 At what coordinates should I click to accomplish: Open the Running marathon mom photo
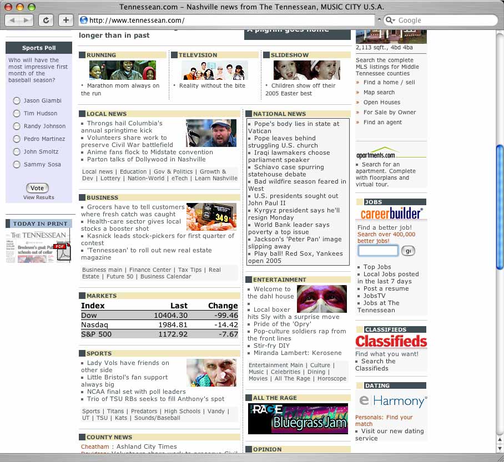tap(123, 70)
